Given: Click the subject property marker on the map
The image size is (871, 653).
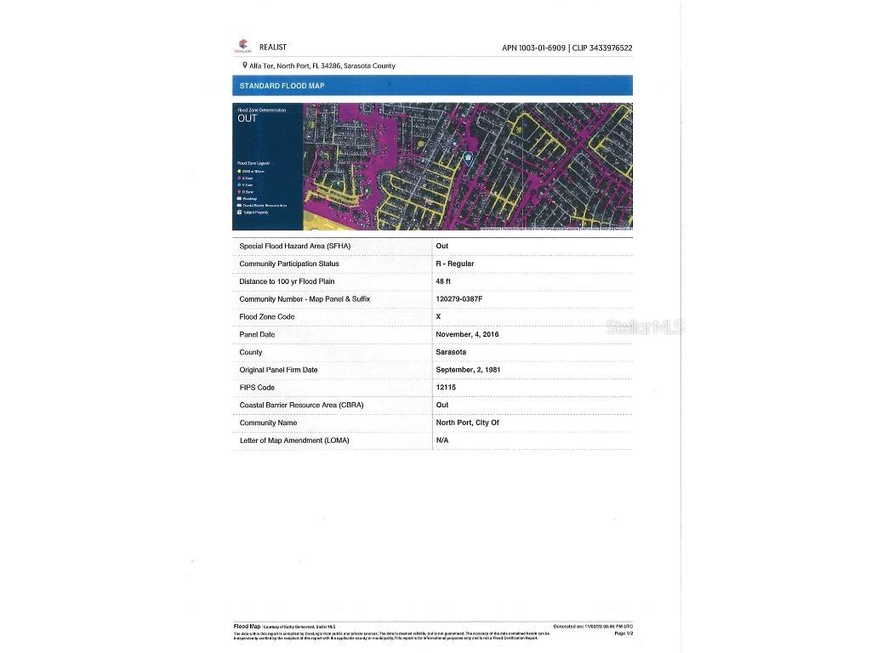Looking at the screenshot, I should pos(467,158).
